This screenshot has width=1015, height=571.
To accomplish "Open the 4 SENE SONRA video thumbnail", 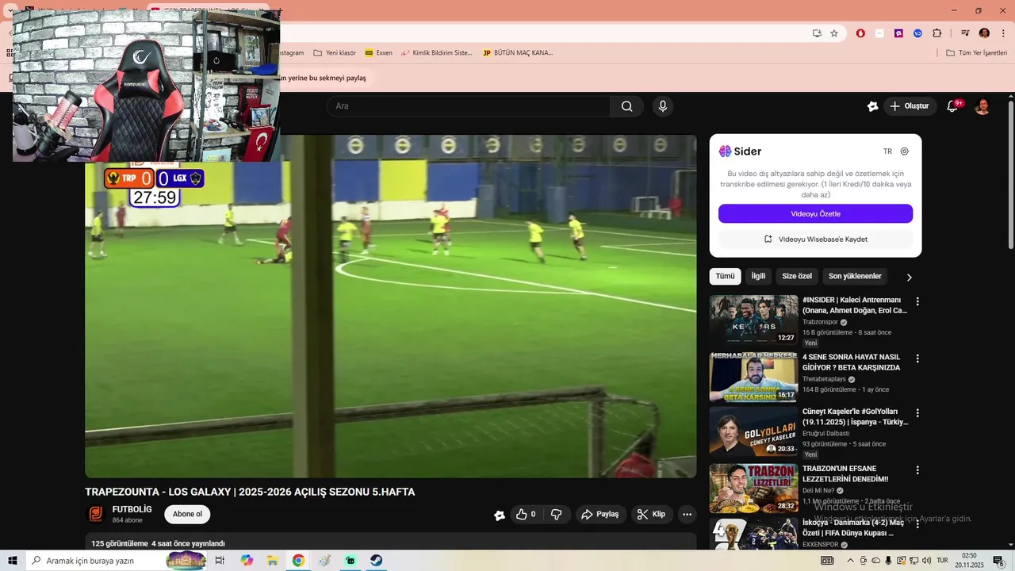I will point(753,377).
